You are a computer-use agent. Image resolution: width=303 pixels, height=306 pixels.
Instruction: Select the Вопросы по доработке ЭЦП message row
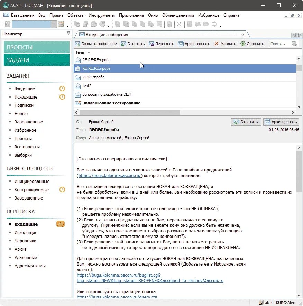(185, 94)
